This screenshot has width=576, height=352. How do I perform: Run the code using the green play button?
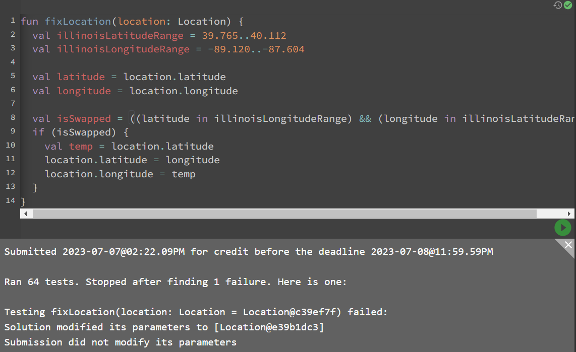coord(563,228)
